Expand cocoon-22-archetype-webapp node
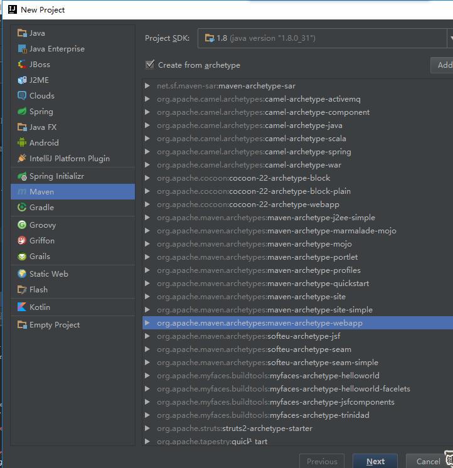The image size is (453, 468). 147,204
